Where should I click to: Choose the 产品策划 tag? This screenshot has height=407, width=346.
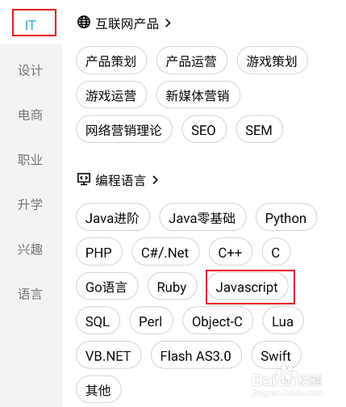click(111, 61)
